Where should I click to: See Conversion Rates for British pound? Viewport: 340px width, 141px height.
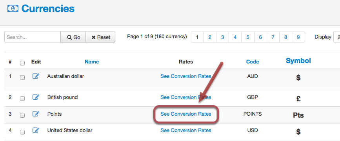[186, 97]
